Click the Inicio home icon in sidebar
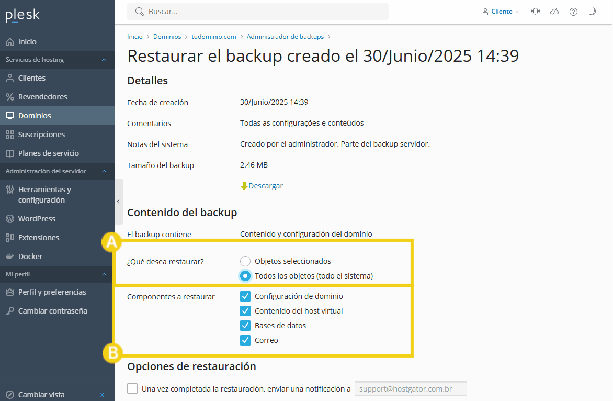 pyautogui.click(x=10, y=42)
